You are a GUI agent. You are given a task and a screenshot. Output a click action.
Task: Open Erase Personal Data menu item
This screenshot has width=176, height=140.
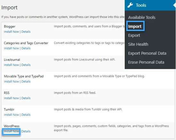tap(146, 62)
